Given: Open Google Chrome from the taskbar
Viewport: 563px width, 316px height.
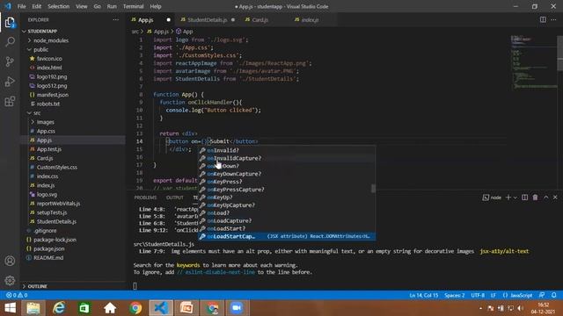Looking at the screenshot, I should click(135, 308).
